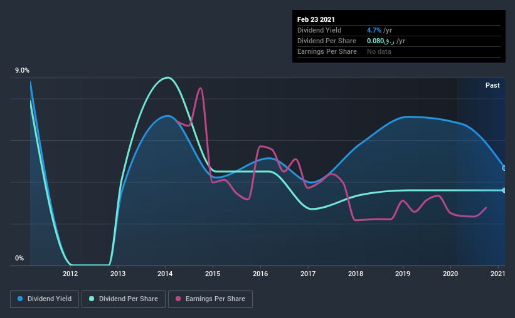The width and height of the screenshot is (515, 318).
Task: Toggle the Earnings Per Share legend button
Action: click(x=210, y=299)
